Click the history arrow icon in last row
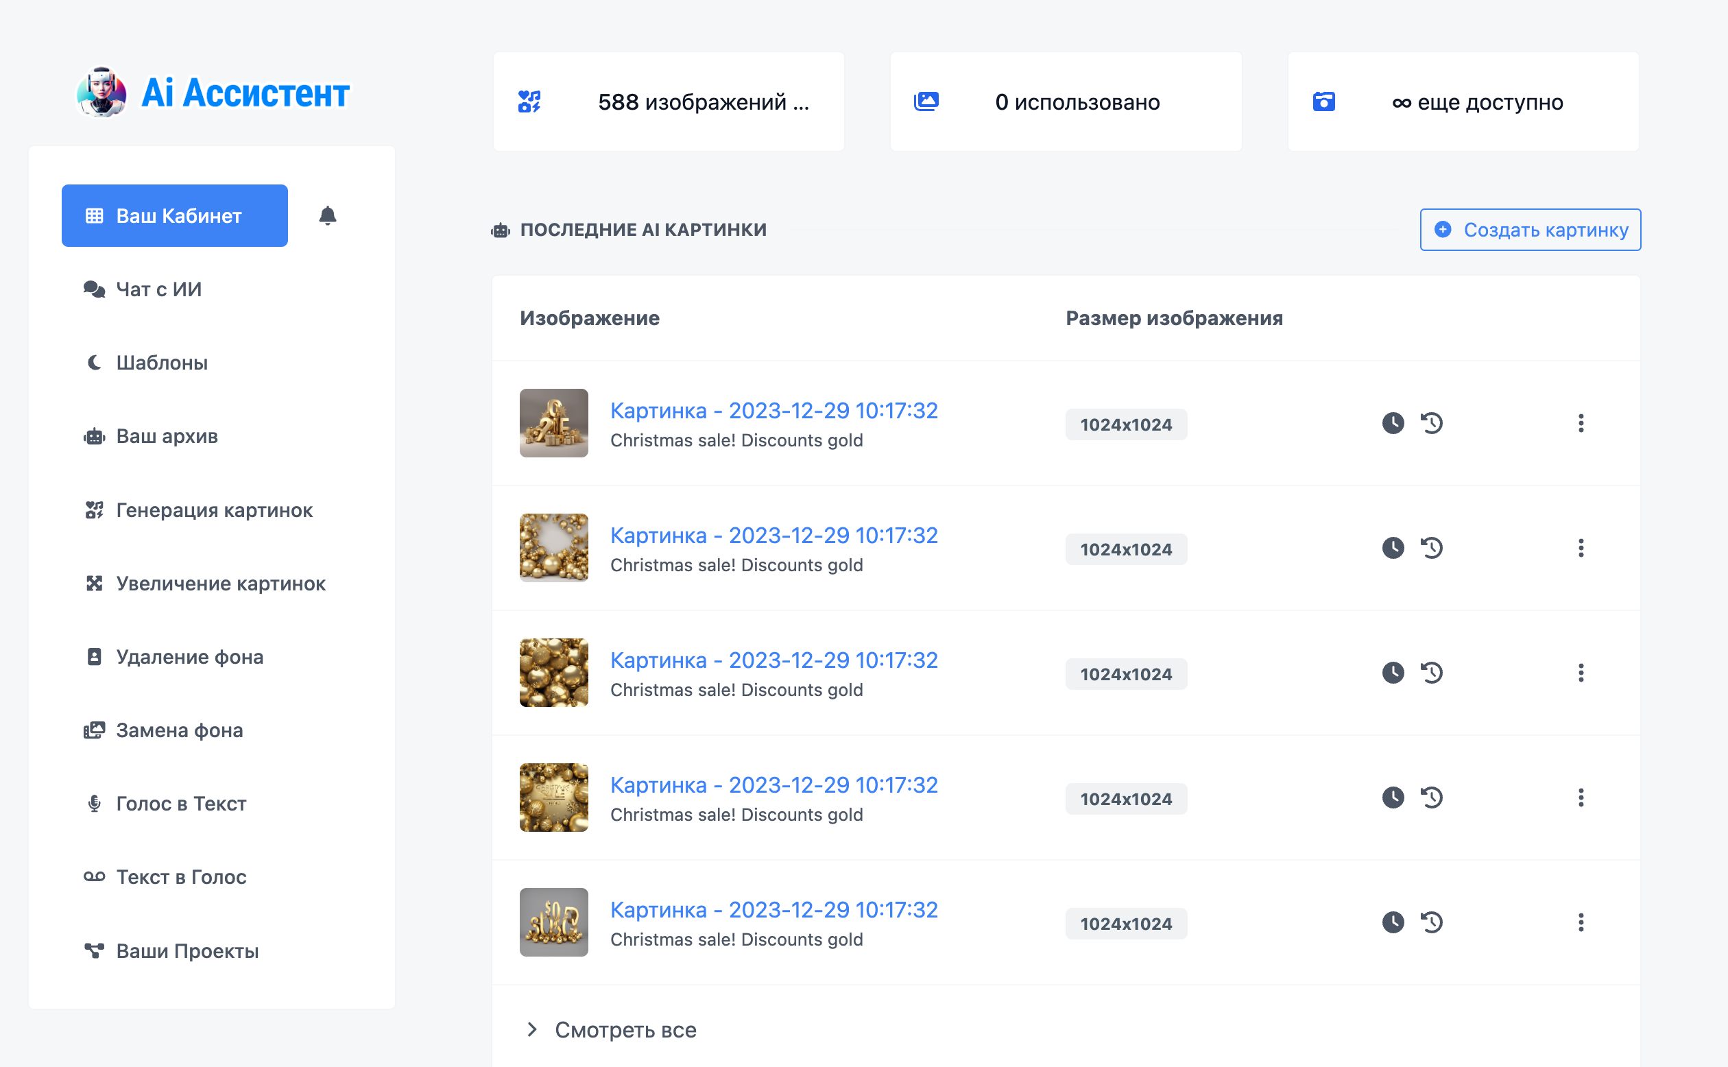 click(x=1432, y=922)
